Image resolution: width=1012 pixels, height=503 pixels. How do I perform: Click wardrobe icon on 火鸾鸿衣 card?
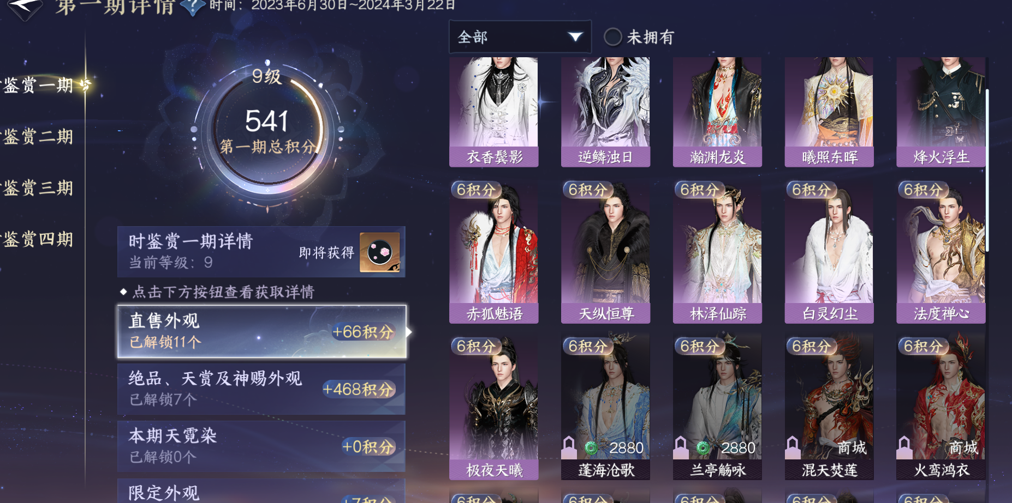904,447
